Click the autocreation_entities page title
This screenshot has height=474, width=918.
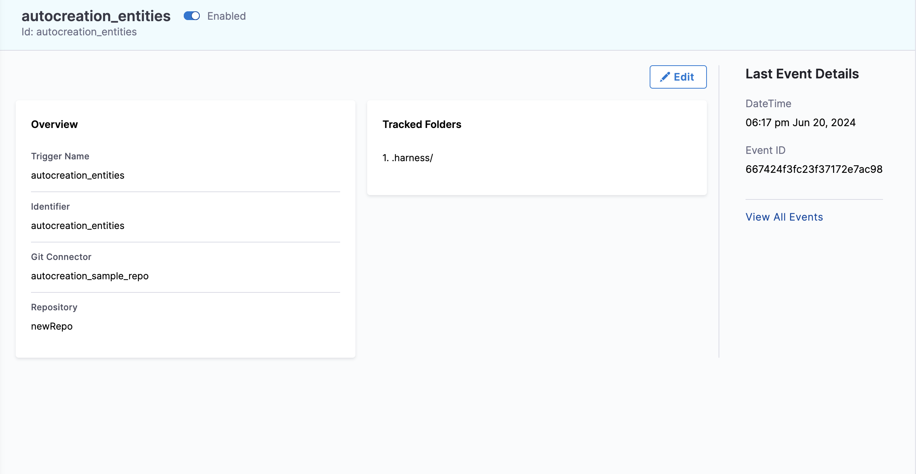click(96, 16)
